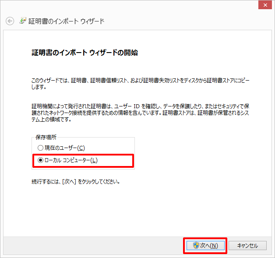Click the paragraph beginning 証明機関によって発行された証明書は
This screenshot has height=258, width=275.
[140, 113]
